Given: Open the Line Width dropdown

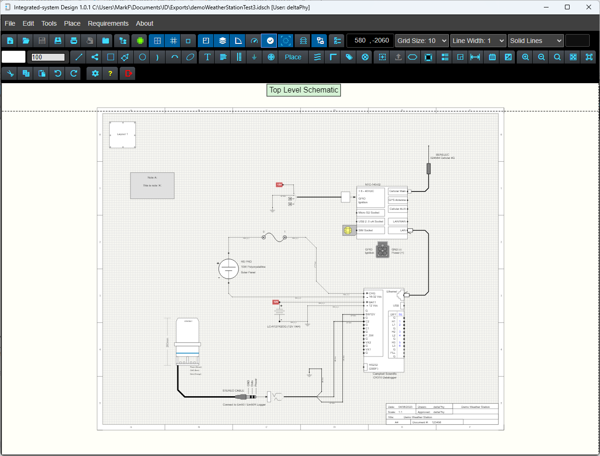Looking at the screenshot, I should pos(478,41).
